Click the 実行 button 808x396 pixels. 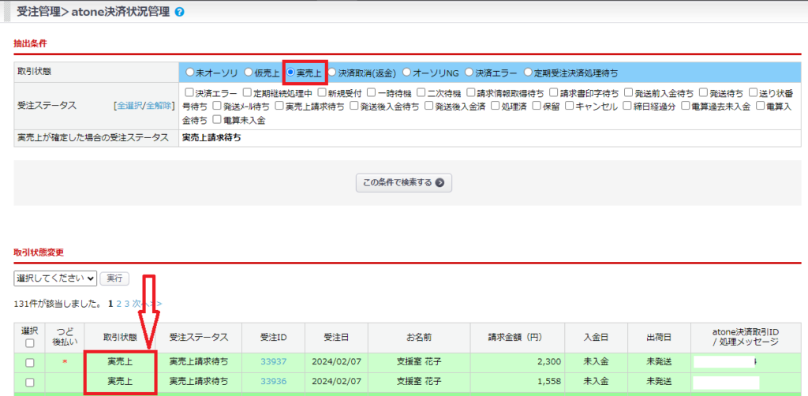(x=114, y=278)
